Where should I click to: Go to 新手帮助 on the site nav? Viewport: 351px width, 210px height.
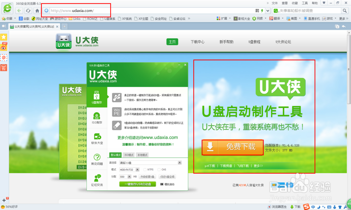coord(226,42)
